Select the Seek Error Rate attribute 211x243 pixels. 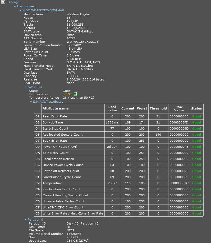point(55,141)
